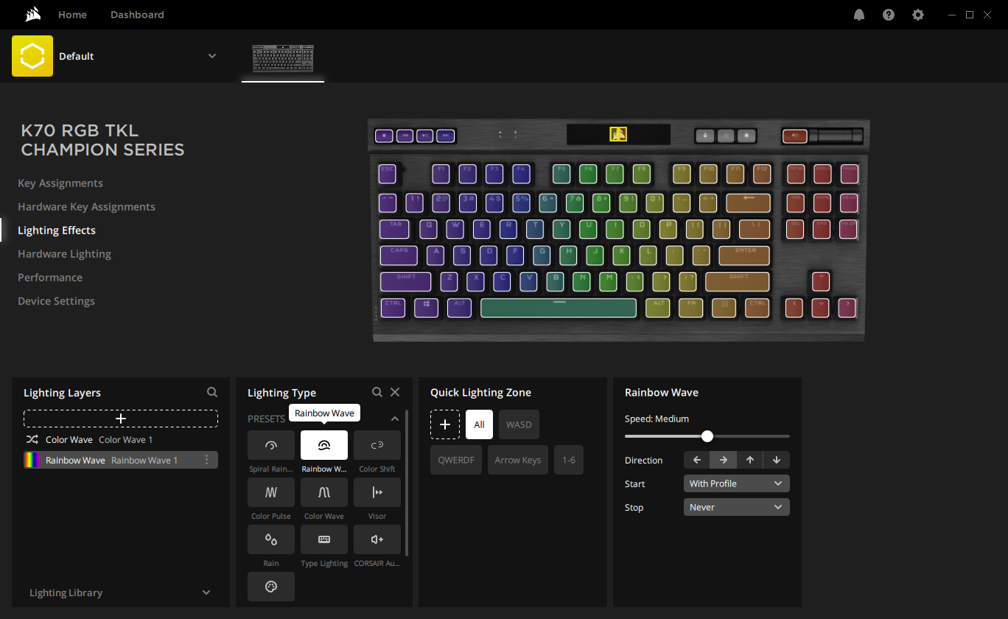Choose the Rain preset
This screenshot has height=619, width=1008.
pos(271,539)
